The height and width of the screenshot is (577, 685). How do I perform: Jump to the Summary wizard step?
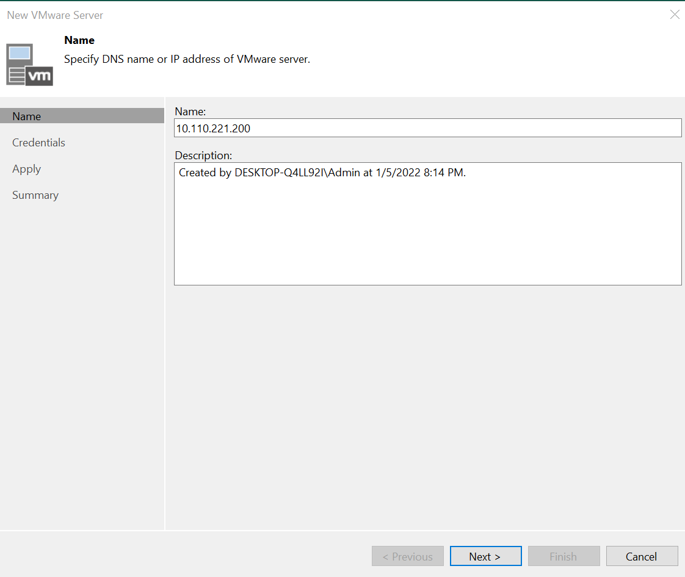point(35,195)
